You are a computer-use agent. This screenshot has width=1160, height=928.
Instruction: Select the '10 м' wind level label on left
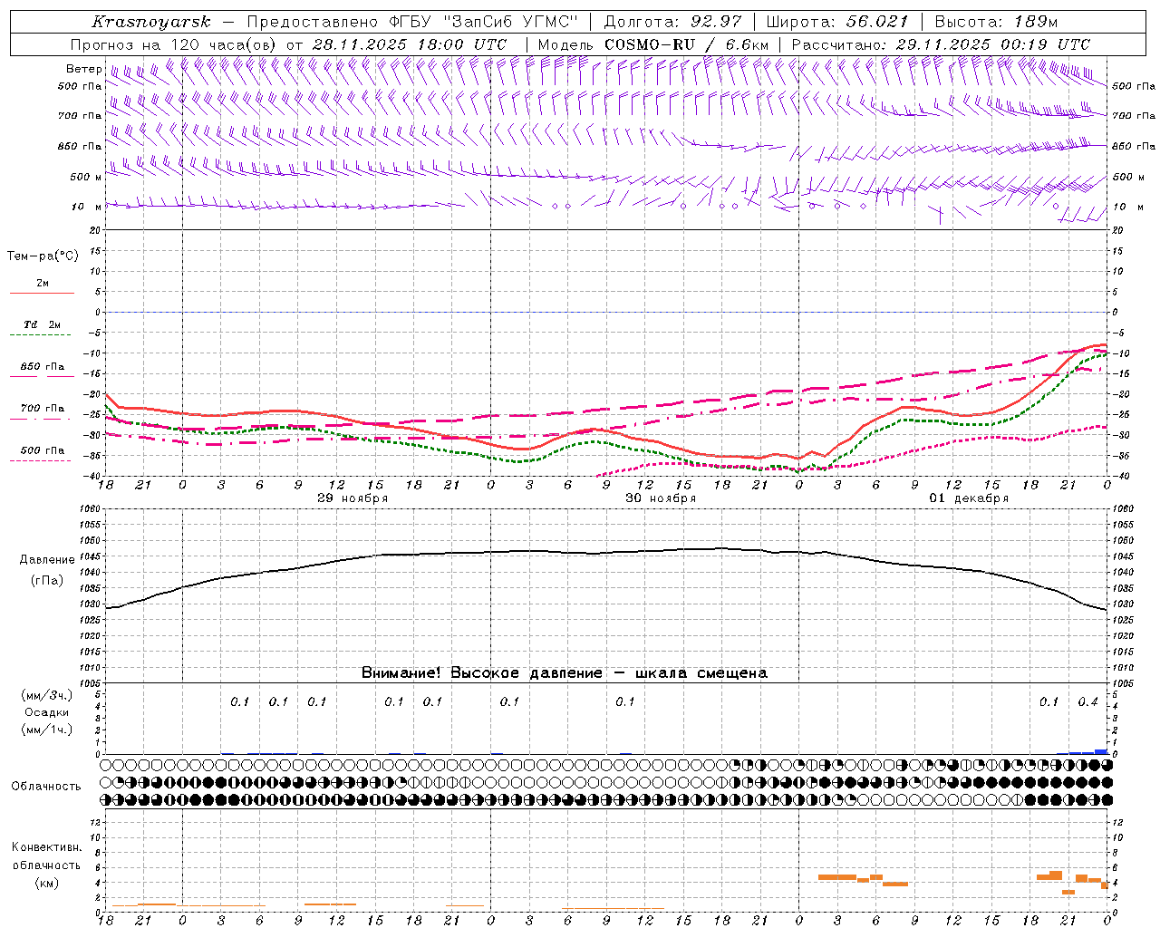(85, 207)
